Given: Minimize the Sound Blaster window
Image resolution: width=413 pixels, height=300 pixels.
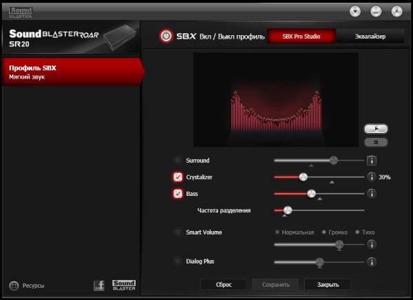Looking at the screenshot, I should pyautogui.click(x=376, y=11).
